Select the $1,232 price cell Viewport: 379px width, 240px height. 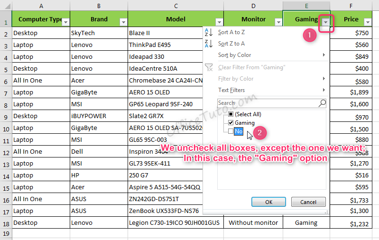[351, 222]
